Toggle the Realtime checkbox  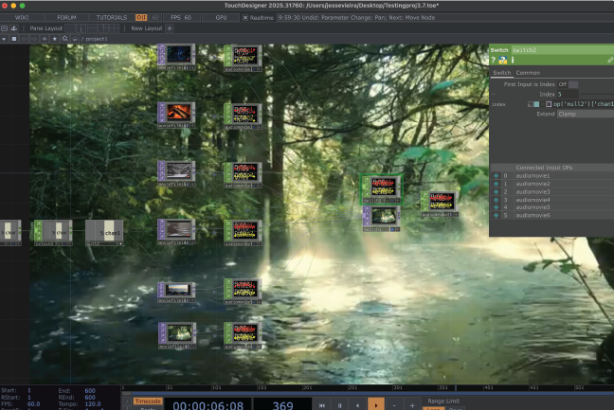pyautogui.click(x=245, y=18)
